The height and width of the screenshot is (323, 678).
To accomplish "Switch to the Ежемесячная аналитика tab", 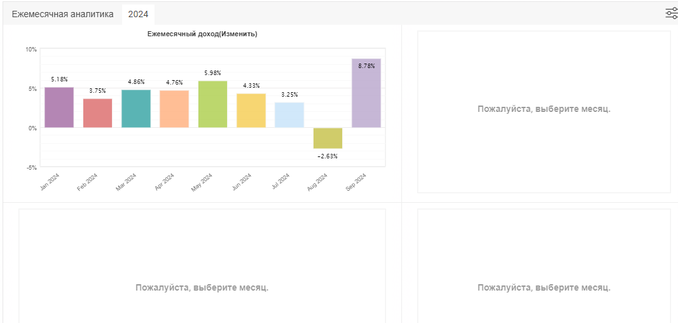I will click(x=63, y=14).
